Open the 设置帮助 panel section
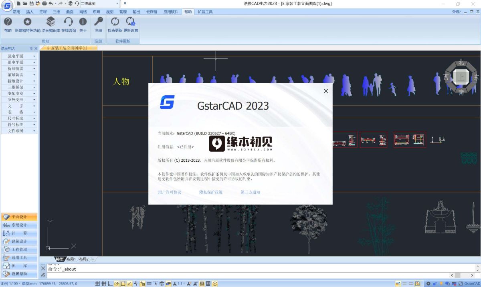The width and height of the screenshot is (481, 287). (19, 274)
